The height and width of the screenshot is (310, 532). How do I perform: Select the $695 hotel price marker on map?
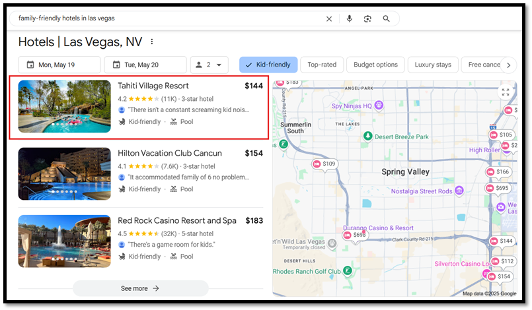[498, 188]
